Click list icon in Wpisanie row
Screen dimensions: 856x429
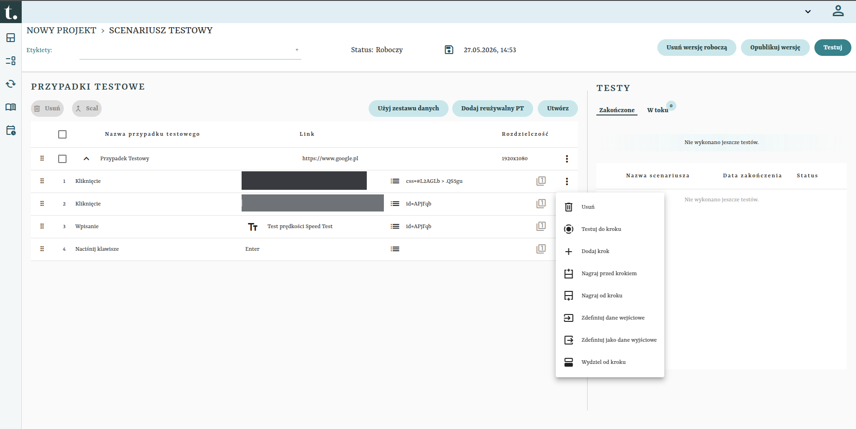pyautogui.click(x=395, y=226)
